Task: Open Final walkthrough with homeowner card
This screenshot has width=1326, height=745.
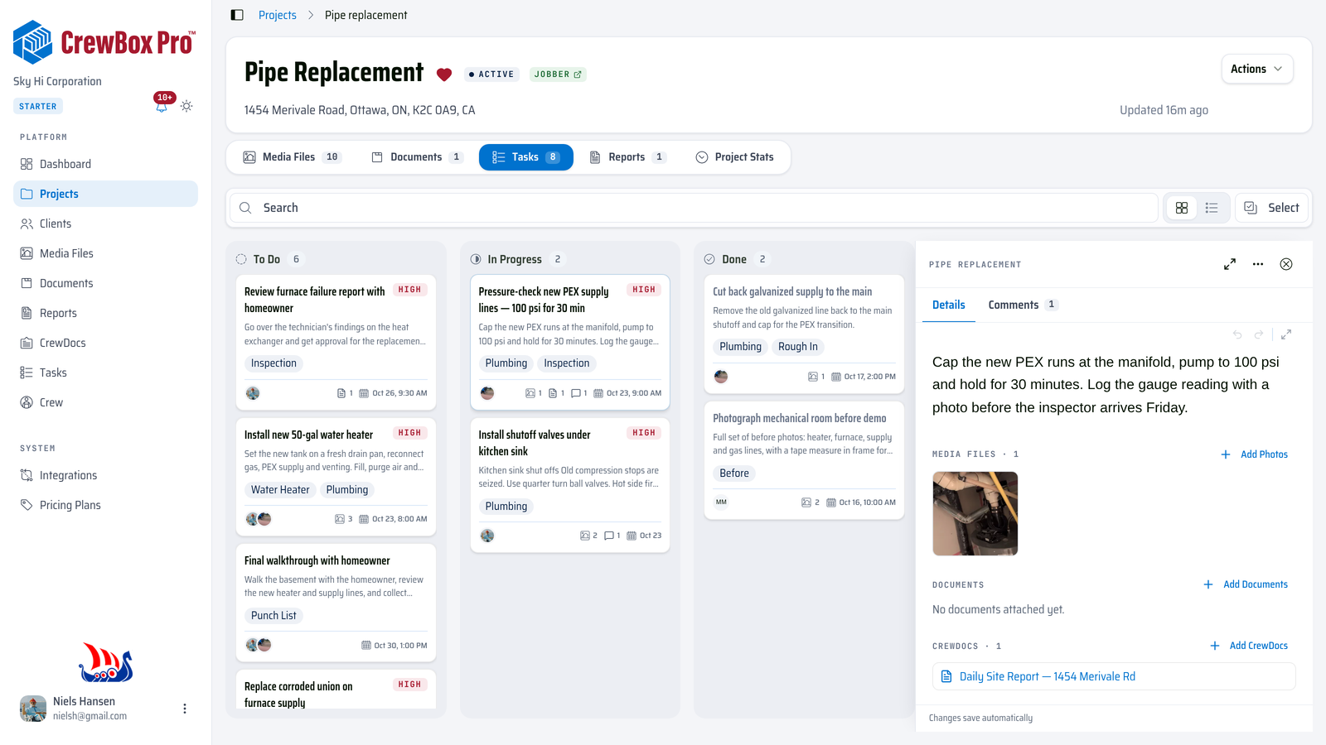Action: [x=336, y=603]
